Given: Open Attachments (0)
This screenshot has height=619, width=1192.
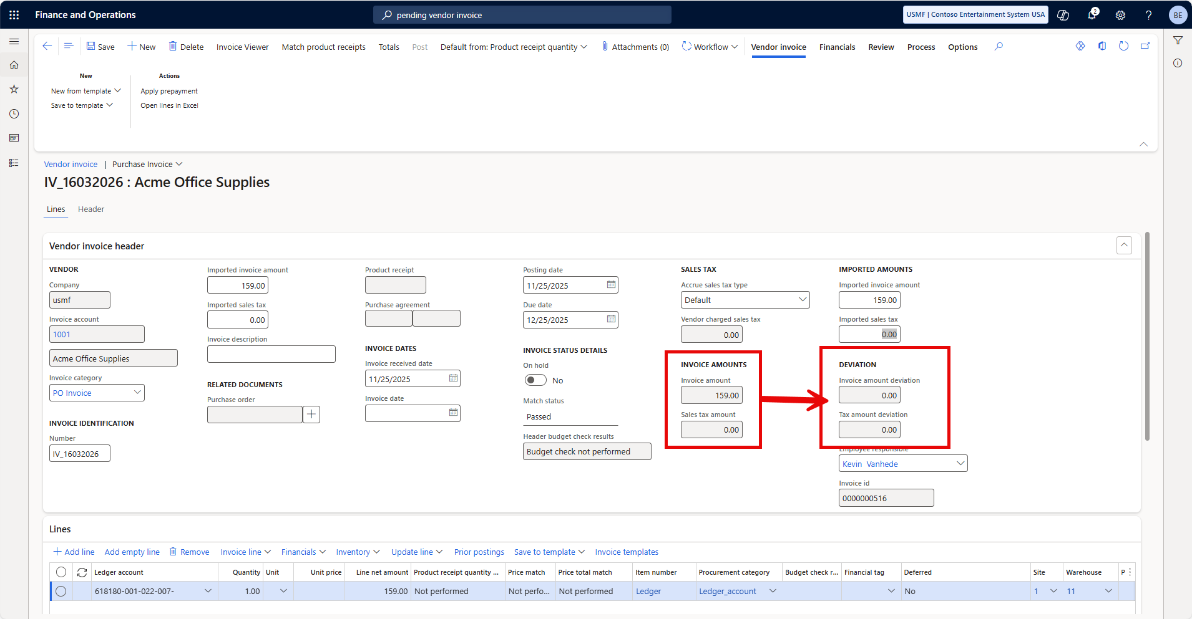Looking at the screenshot, I should point(635,47).
